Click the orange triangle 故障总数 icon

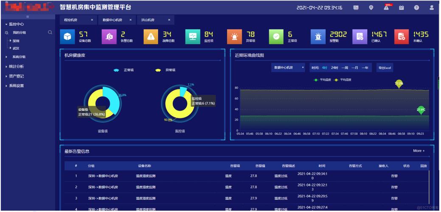[151, 37]
